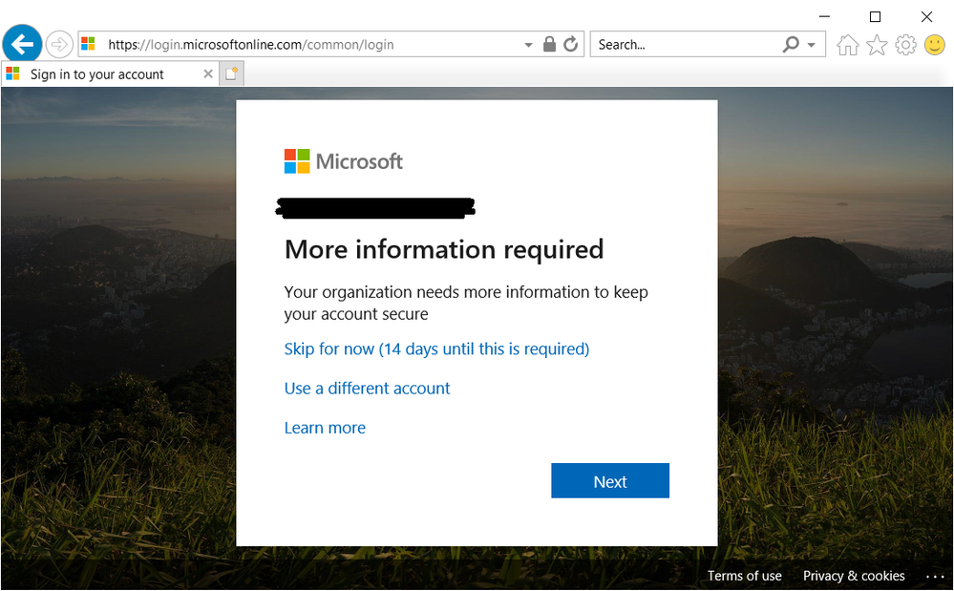Open a new tab with the new tab button
The height and width of the screenshot is (591, 954).
pyautogui.click(x=231, y=74)
